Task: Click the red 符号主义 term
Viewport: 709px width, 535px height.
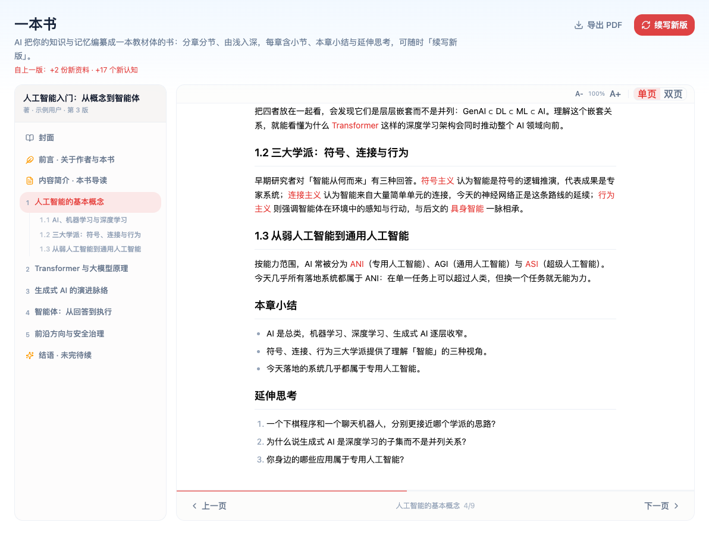Action: pyautogui.click(x=437, y=181)
